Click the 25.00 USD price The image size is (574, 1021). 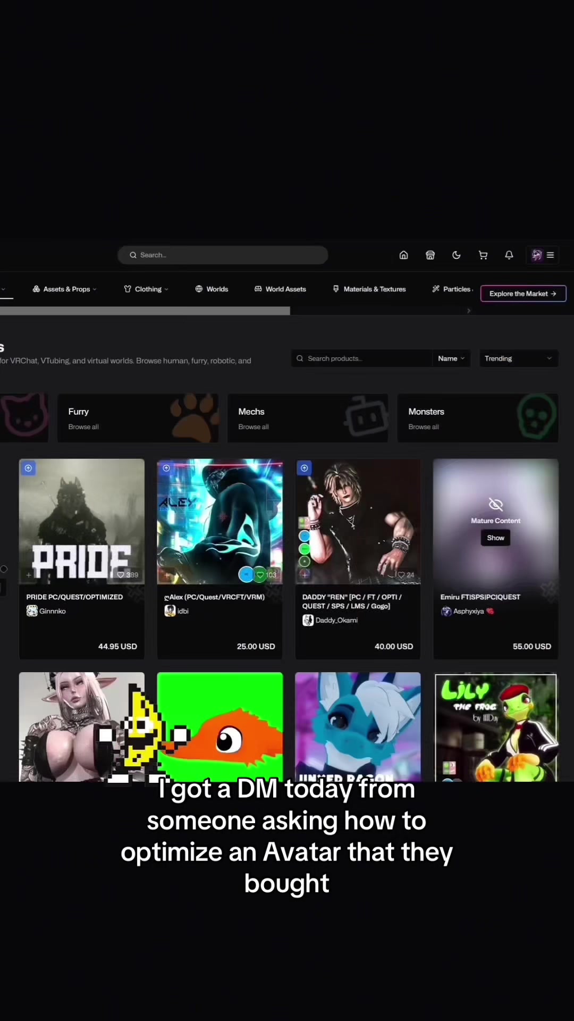coord(256,647)
